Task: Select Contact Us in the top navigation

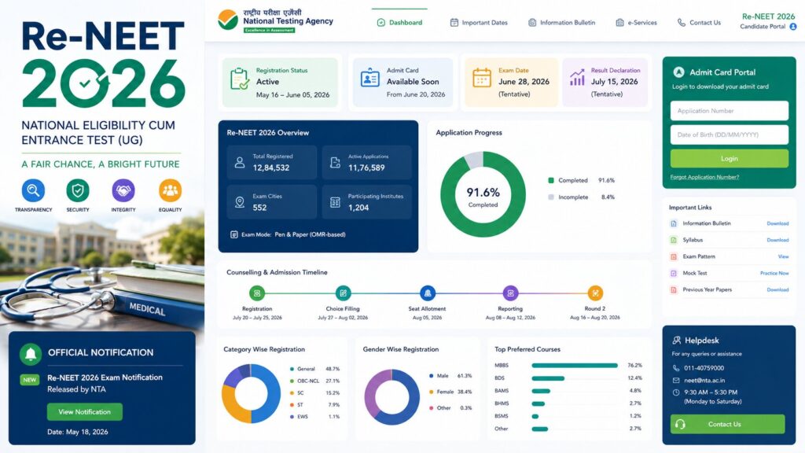Action: 699,23
